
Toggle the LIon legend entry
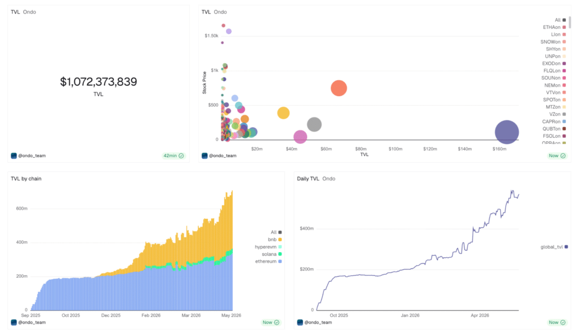[x=558, y=34]
